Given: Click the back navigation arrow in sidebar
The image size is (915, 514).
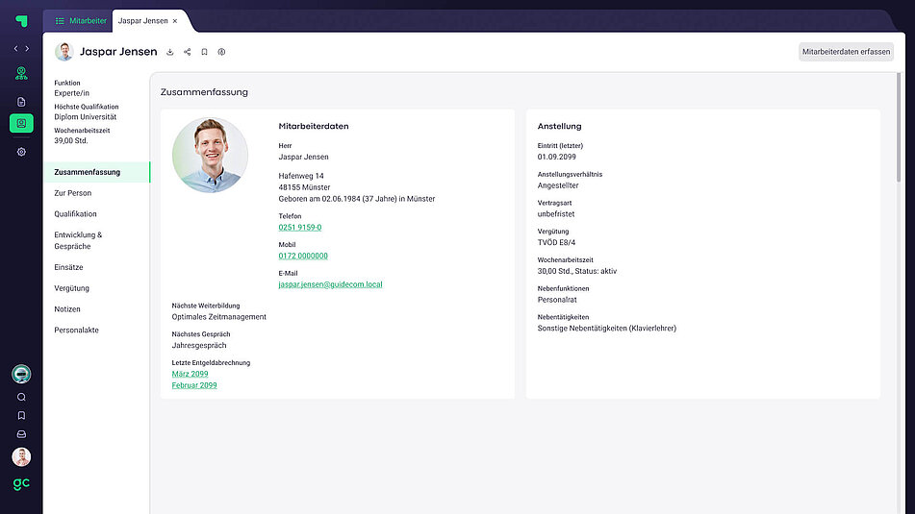Looking at the screenshot, I should [x=15, y=48].
